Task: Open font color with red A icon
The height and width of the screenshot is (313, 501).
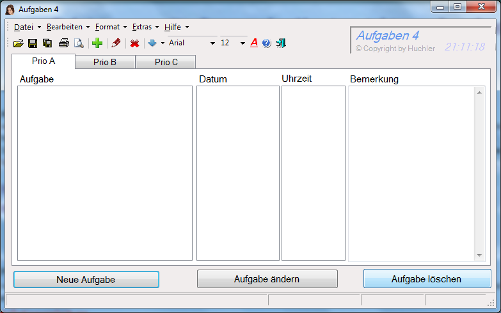Action: pyautogui.click(x=254, y=43)
